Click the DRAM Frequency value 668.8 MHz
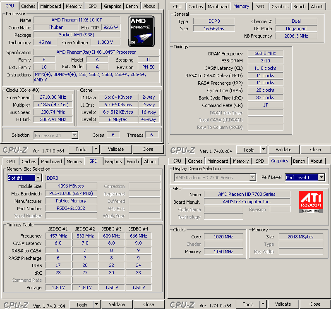 point(265,53)
